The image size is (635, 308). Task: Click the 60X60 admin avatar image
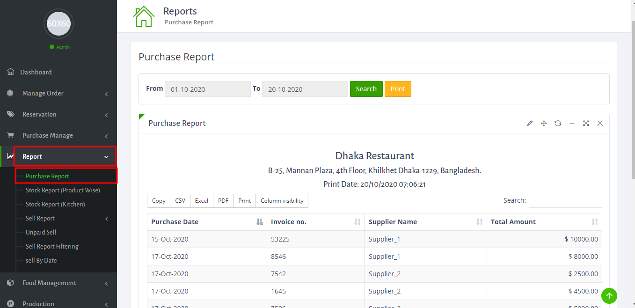coord(58,23)
